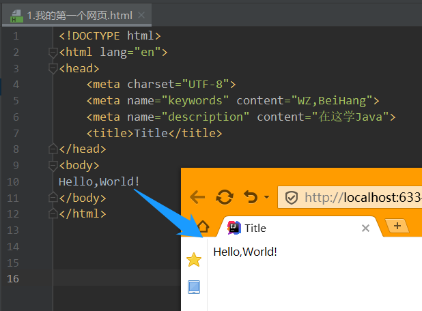Click the undo arrow icon in the browser toolbar

[251, 197]
